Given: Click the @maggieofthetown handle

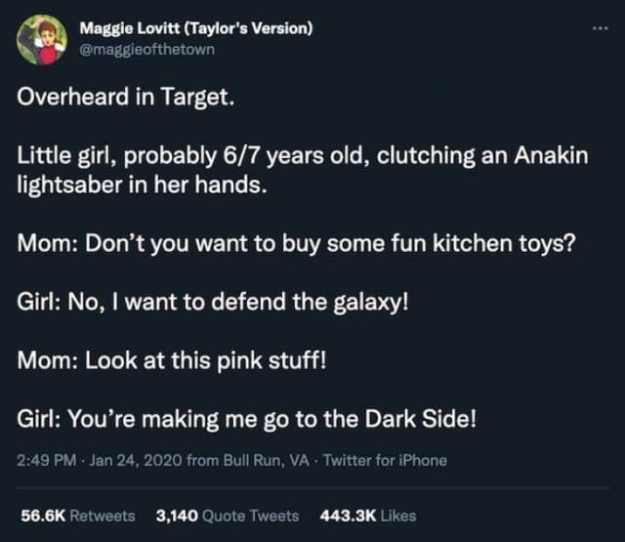Looking at the screenshot, I should (x=146, y=48).
